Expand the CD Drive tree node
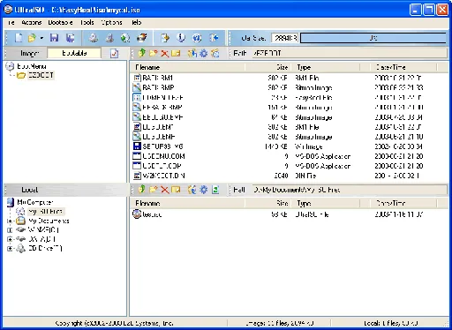 (x=10, y=249)
